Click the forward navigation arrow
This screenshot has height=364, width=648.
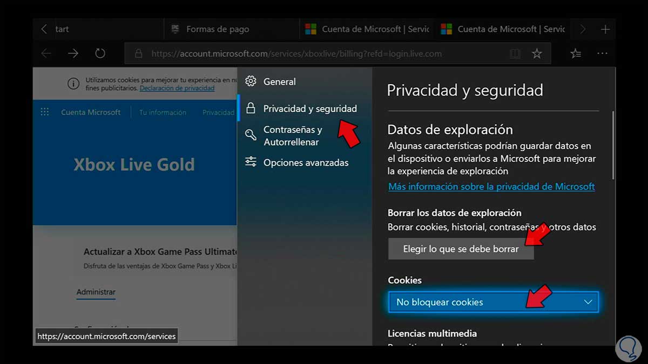tap(73, 53)
